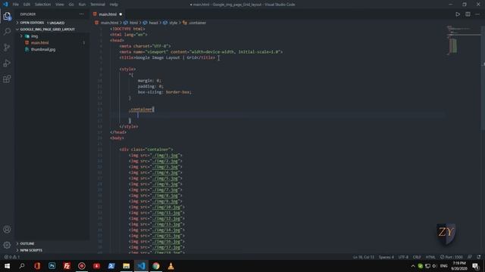Open the Search view in activity bar
Screen dimensions: 485x272
tap(7, 32)
